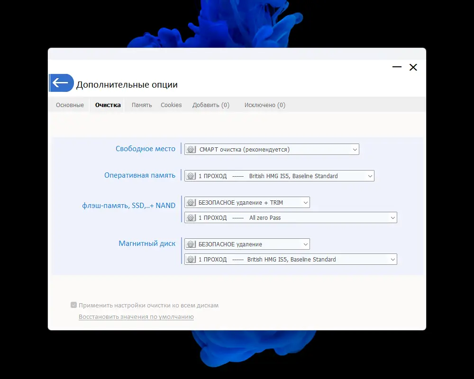Screen dimensions: 474x379
Task: Expand Оперативная память pass method dropdown arrow
Action: tap(370, 176)
